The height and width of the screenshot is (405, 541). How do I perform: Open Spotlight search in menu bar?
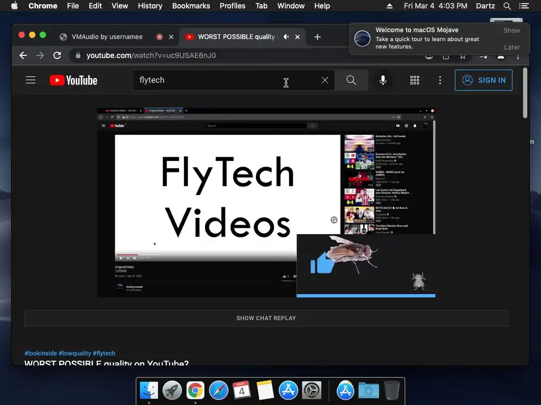(x=507, y=6)
